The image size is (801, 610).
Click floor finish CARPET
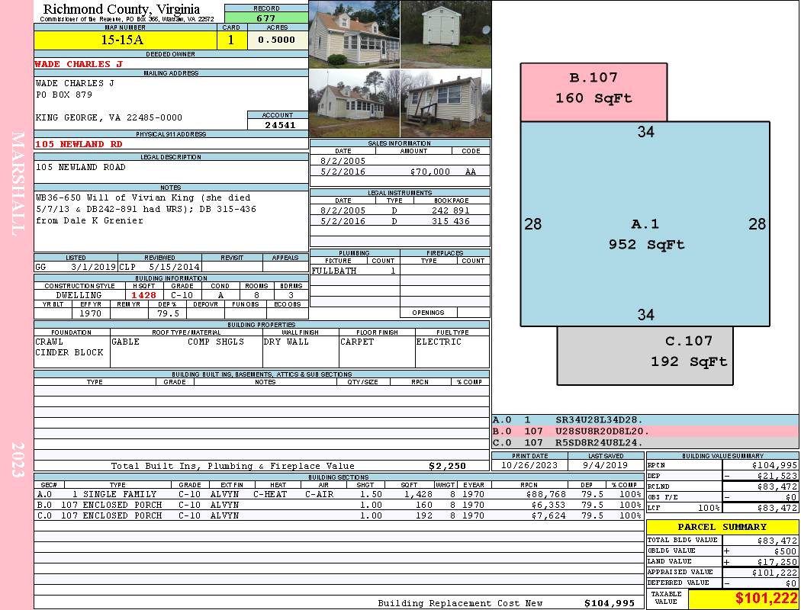coord(357,342)
